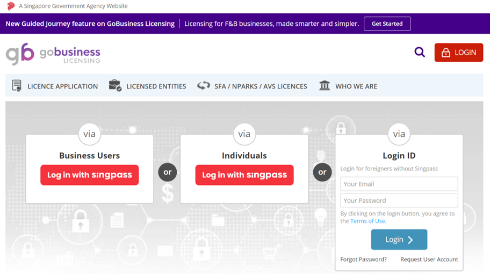Click the SFA / NParks / AVS arrows icon
The width and height of the screenshot is (490, 274).
pyautogui.click(x=204, y=85)
